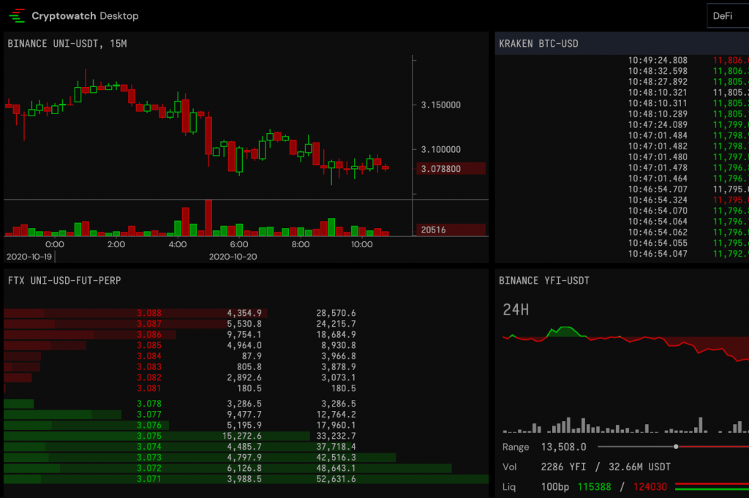The width and height of the screenshot is (749, 498).
Task: Open the DeFi dashboard dropdown
Action: (x=728, y=16)
